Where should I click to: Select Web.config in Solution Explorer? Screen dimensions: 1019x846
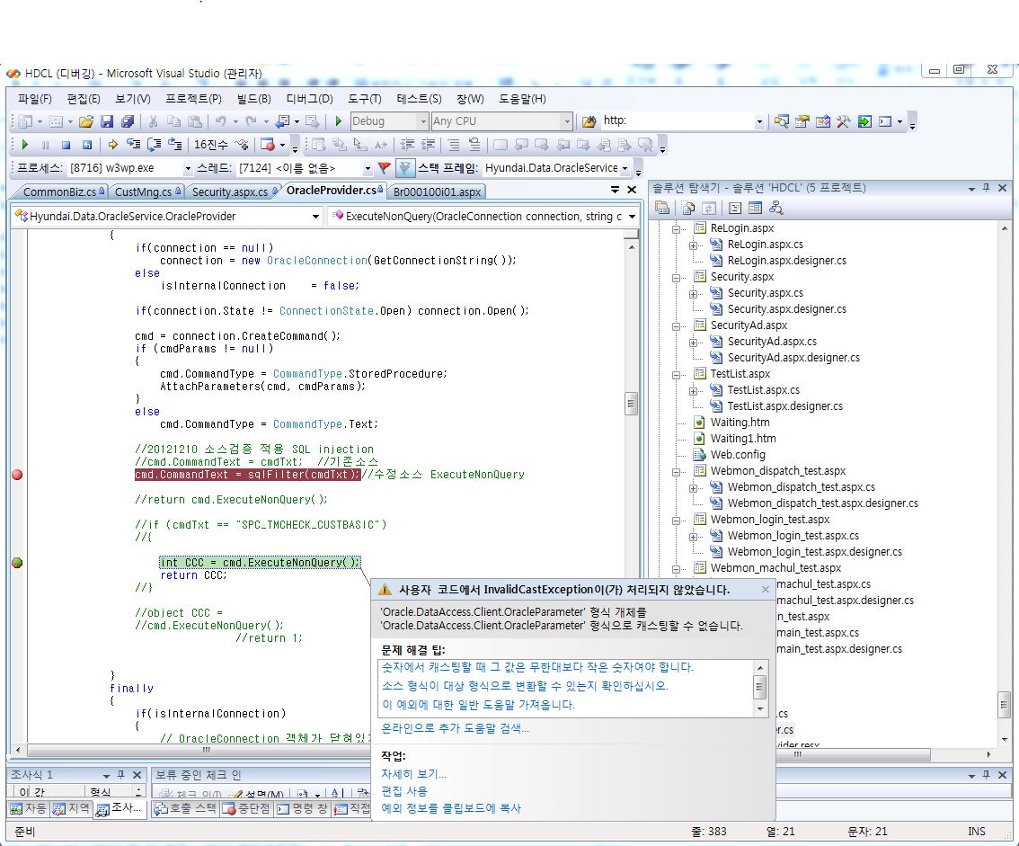point(738,455)
